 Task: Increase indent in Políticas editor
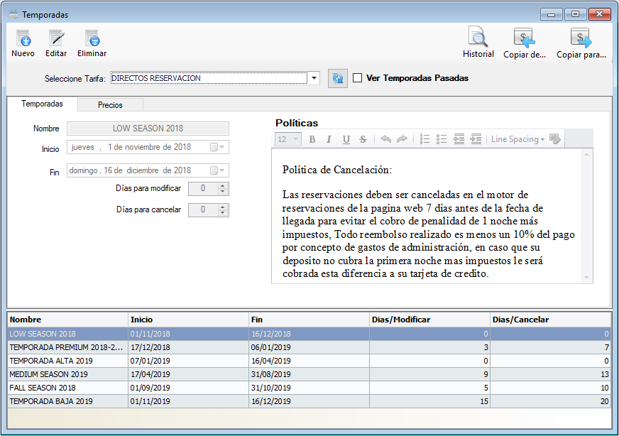pyautogui.click(x=476, y=139)
